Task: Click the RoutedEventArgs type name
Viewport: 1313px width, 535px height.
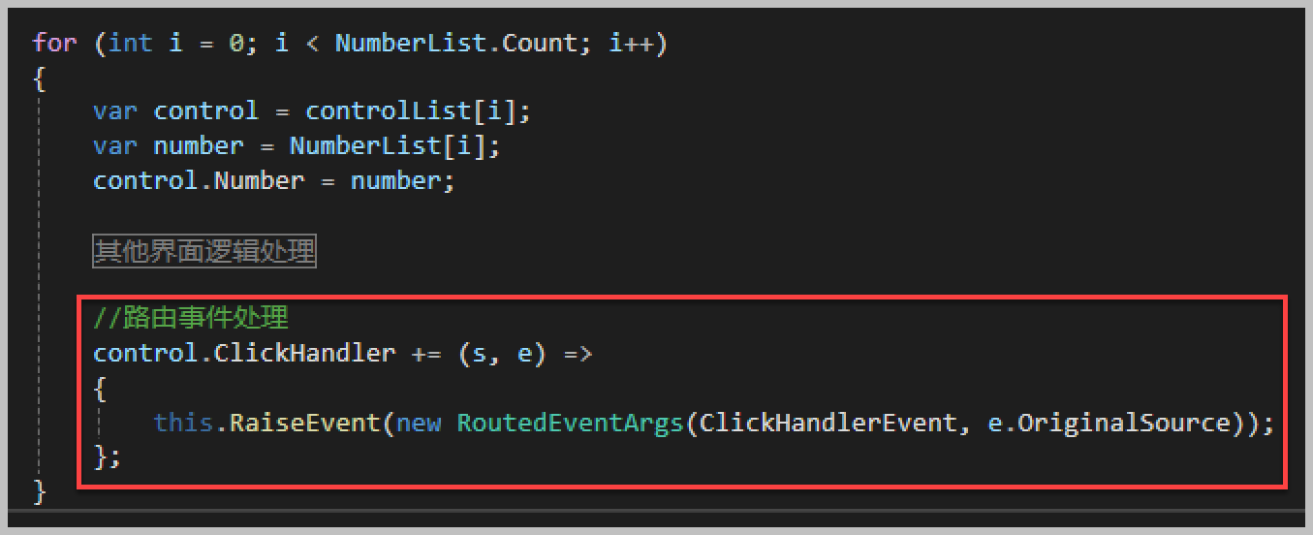Action: 570,423
